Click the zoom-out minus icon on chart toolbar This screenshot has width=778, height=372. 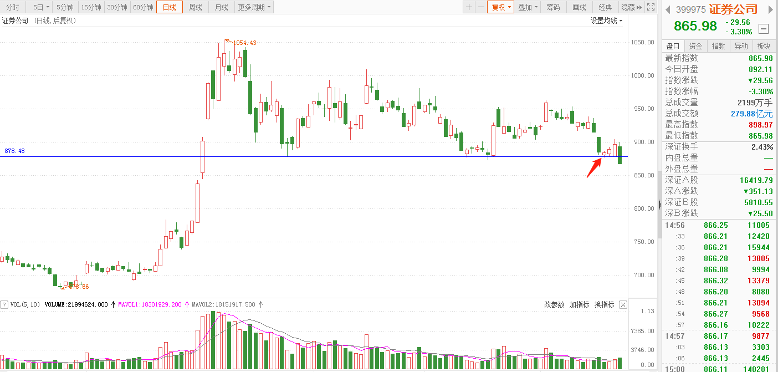(480, 7)
